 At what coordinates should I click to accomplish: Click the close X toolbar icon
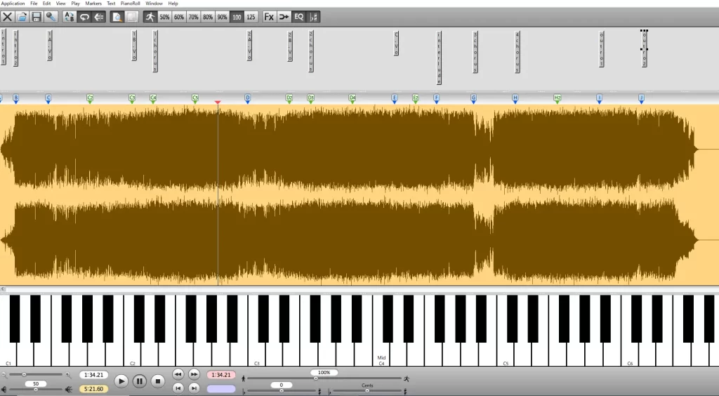tap(7, 16)
